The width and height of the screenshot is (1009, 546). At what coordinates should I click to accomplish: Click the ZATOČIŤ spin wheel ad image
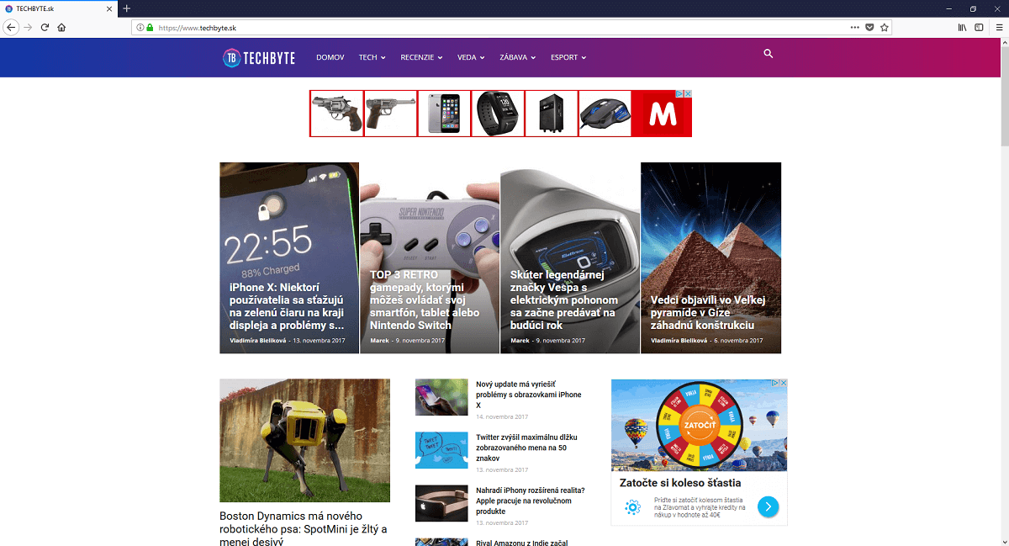tap(700, 425)
